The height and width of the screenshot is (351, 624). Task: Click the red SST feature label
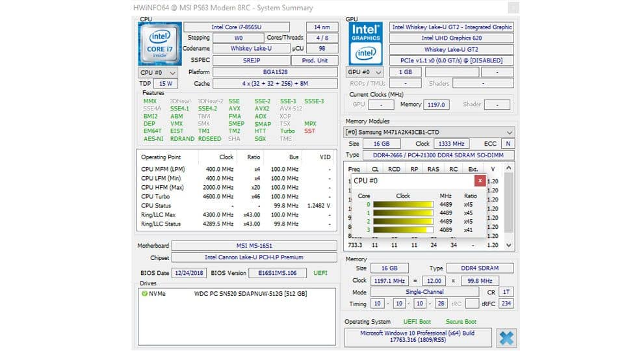pos(309,131)
